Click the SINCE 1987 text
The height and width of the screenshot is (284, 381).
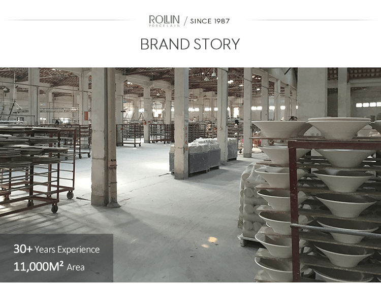pos(210,21)
